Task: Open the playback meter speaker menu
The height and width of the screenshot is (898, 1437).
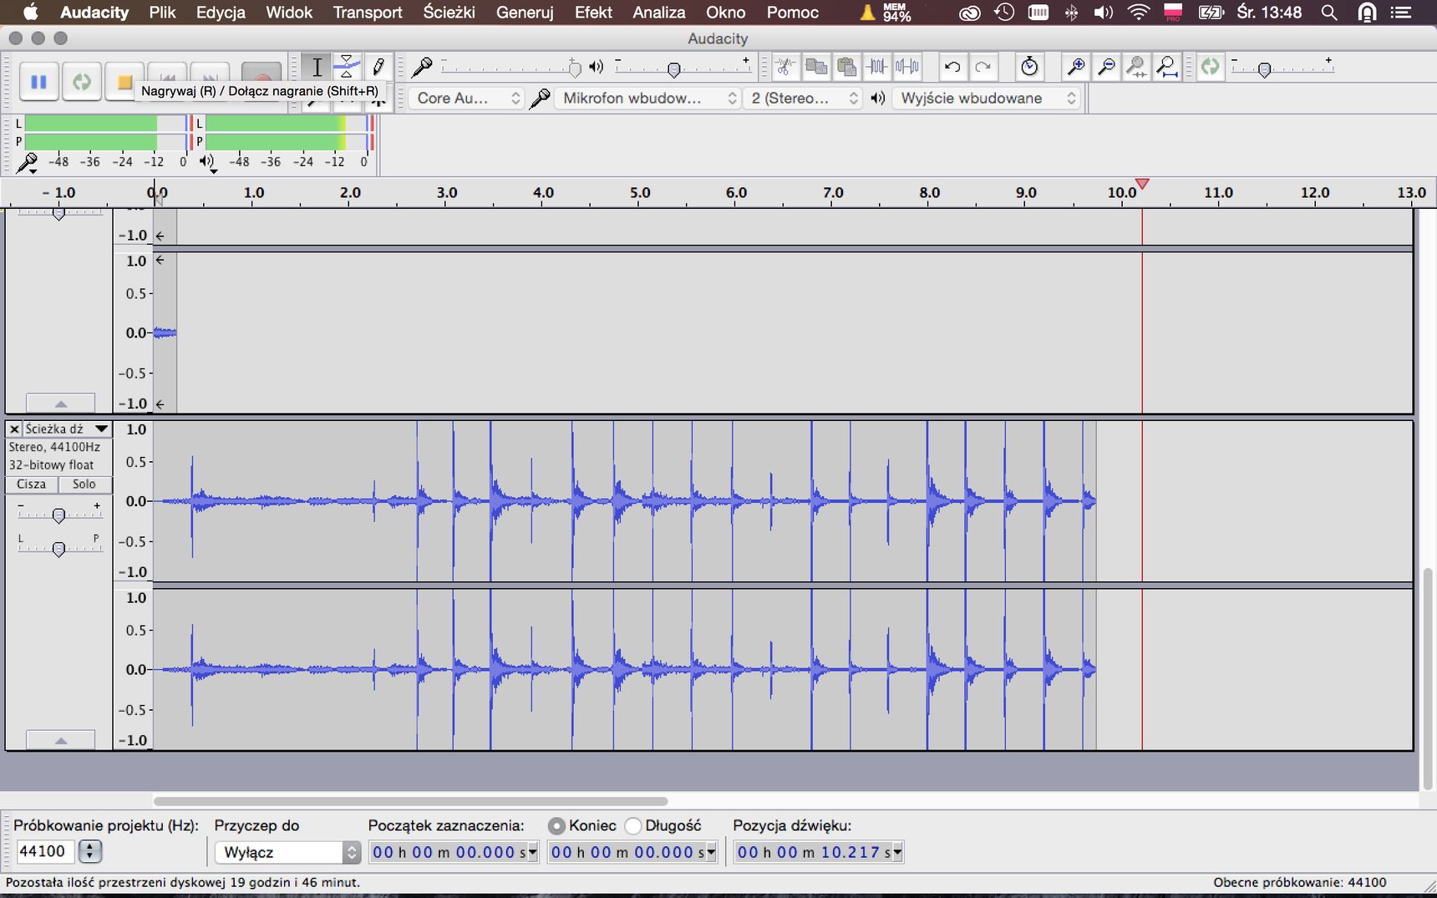Action: 208,162
